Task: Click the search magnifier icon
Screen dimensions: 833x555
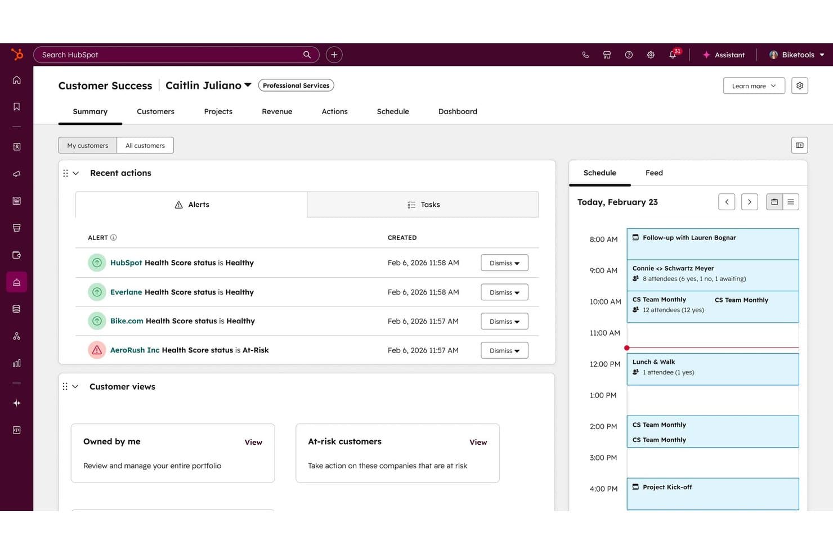Action: (307, 55)
